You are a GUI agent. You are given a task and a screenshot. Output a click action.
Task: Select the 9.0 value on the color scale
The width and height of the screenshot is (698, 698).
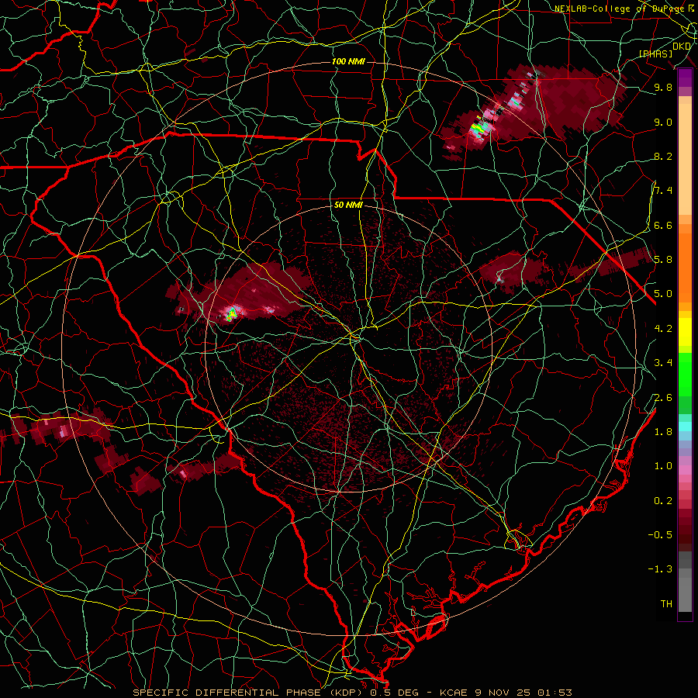[x=663, y=122]
